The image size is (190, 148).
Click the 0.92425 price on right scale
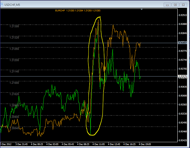click(x=183, y=140)
